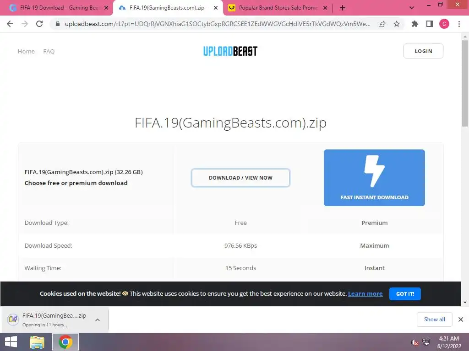
Task: Open the Windows Start button
Action: coord(11,342)
